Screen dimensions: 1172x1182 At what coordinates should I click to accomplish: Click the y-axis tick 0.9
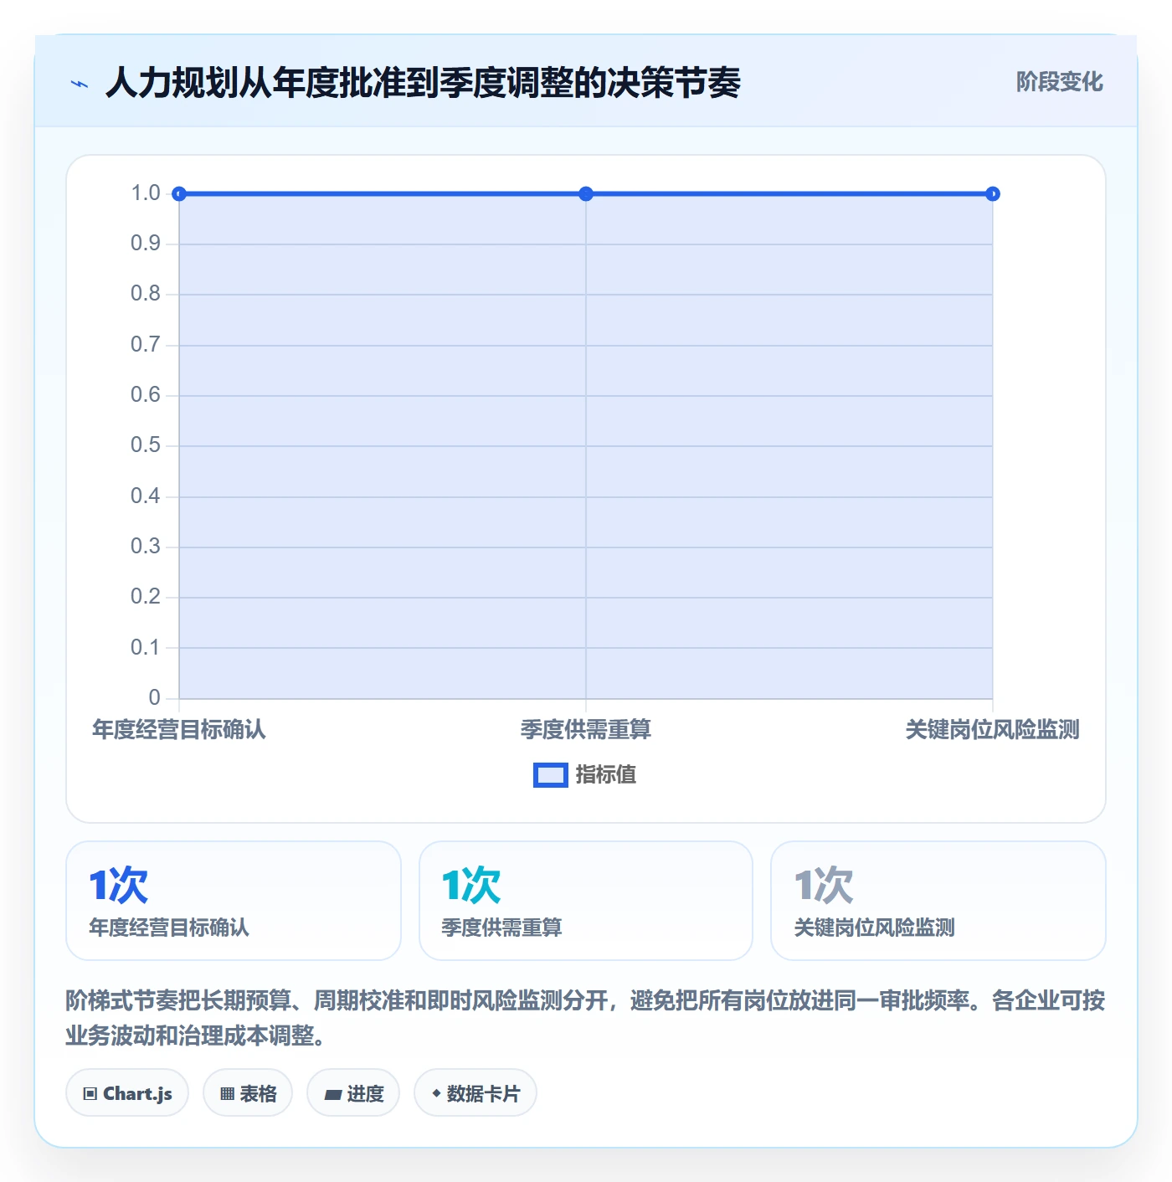pos(146,244)
